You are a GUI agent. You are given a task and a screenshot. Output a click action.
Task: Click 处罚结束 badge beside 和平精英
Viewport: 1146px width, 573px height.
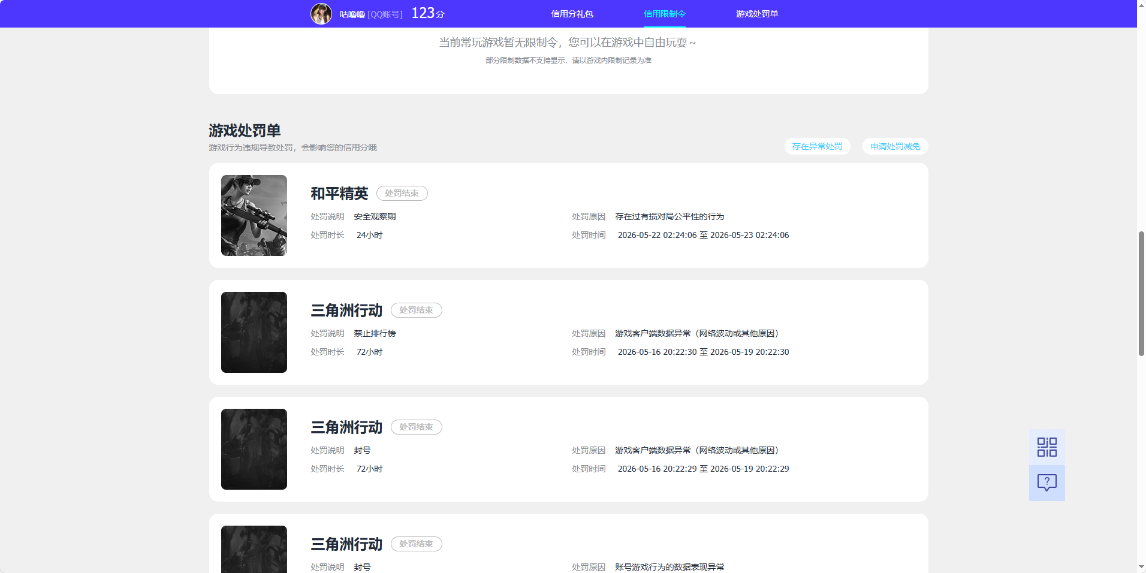pos(402,194)
